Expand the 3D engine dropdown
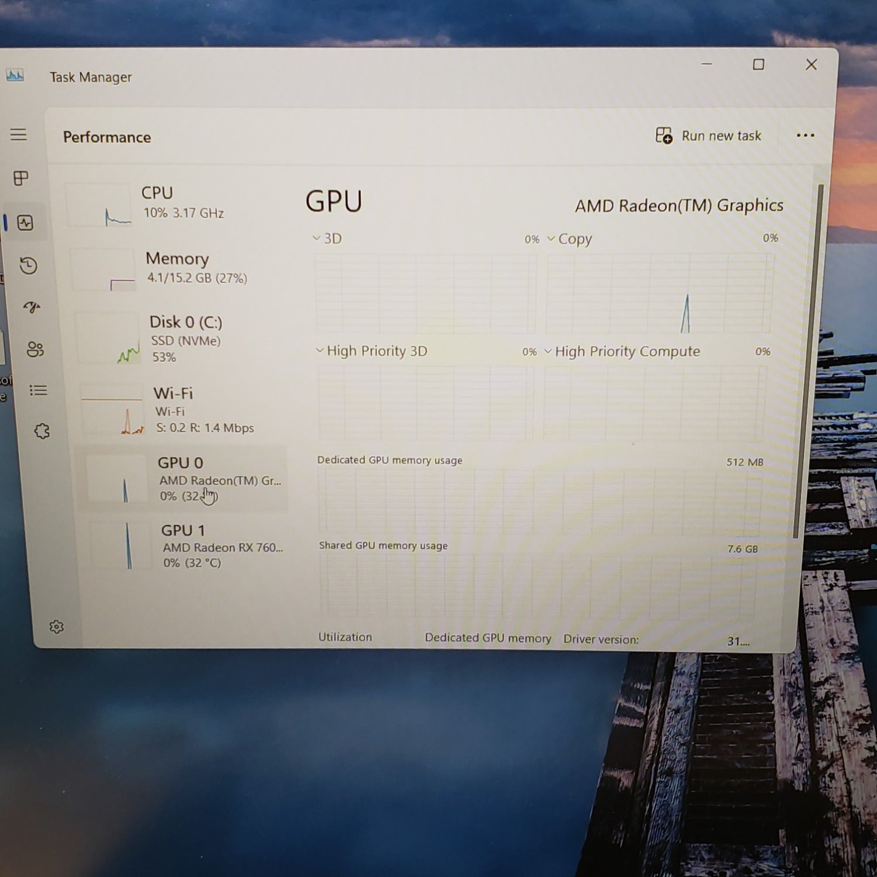877x877 pixels. pyautogui.click(x=327, y=239)
